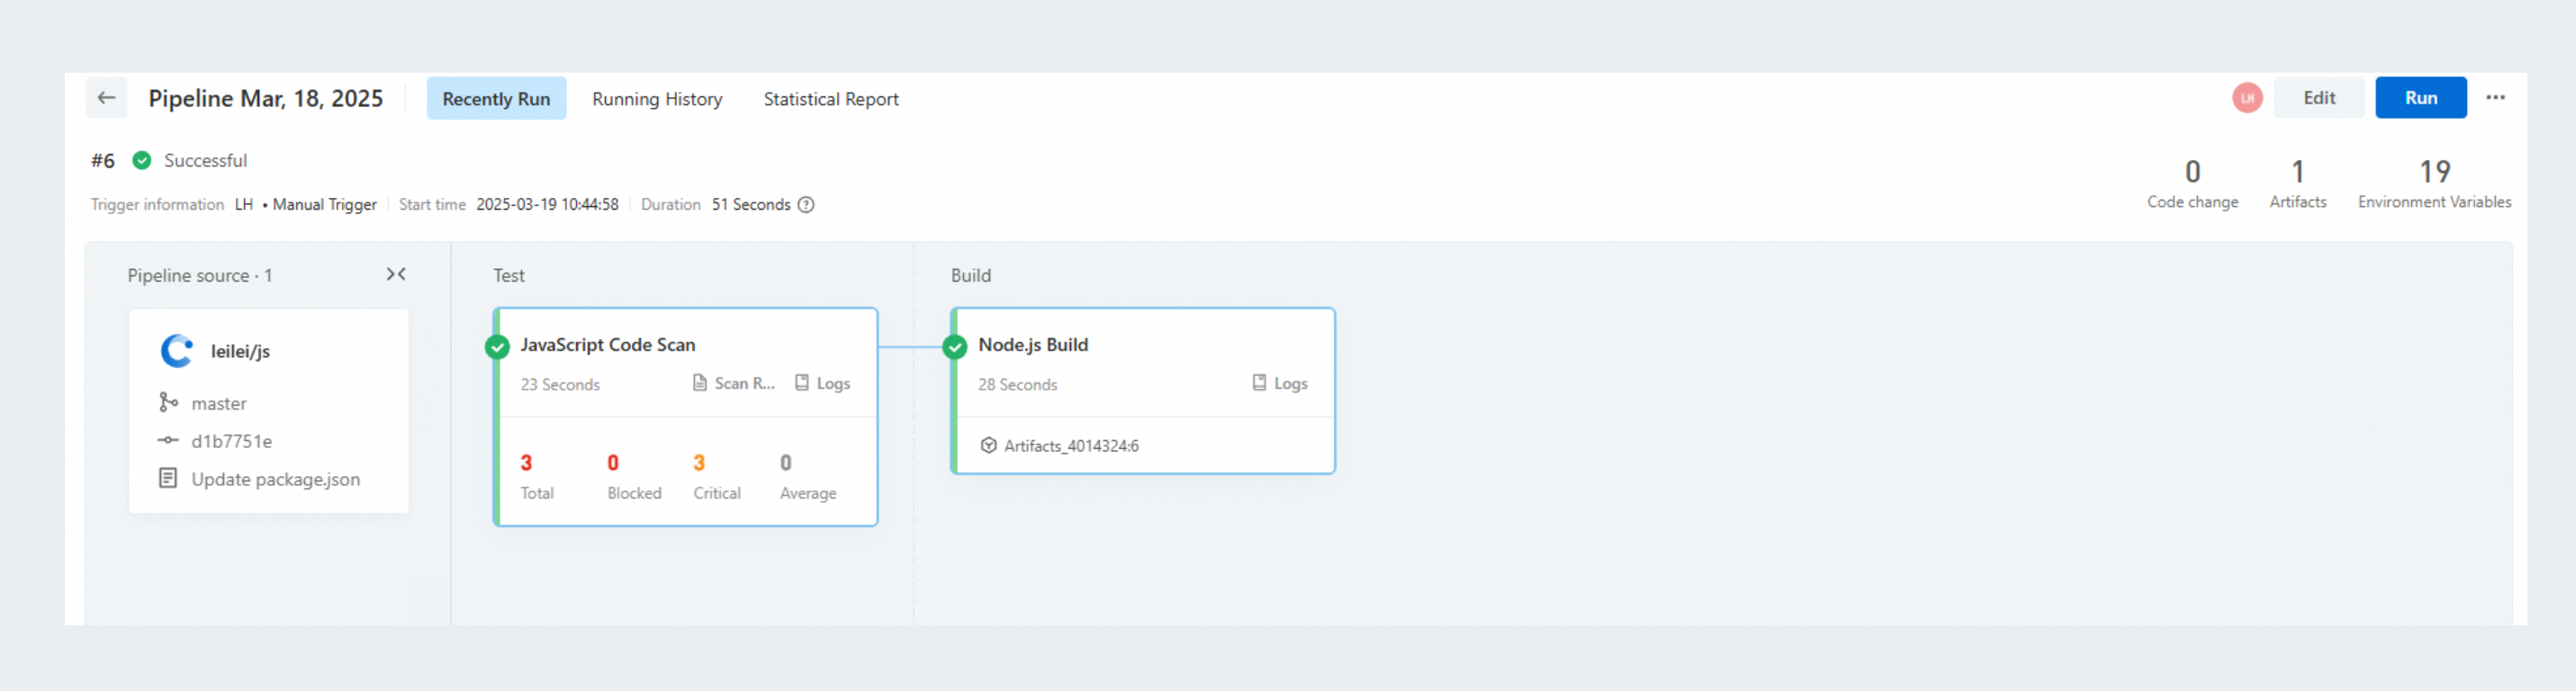The width and height of the screenshot is (2576, 691).
Task: Click the commit d1b7751e icon
Action: coord(168,441)
